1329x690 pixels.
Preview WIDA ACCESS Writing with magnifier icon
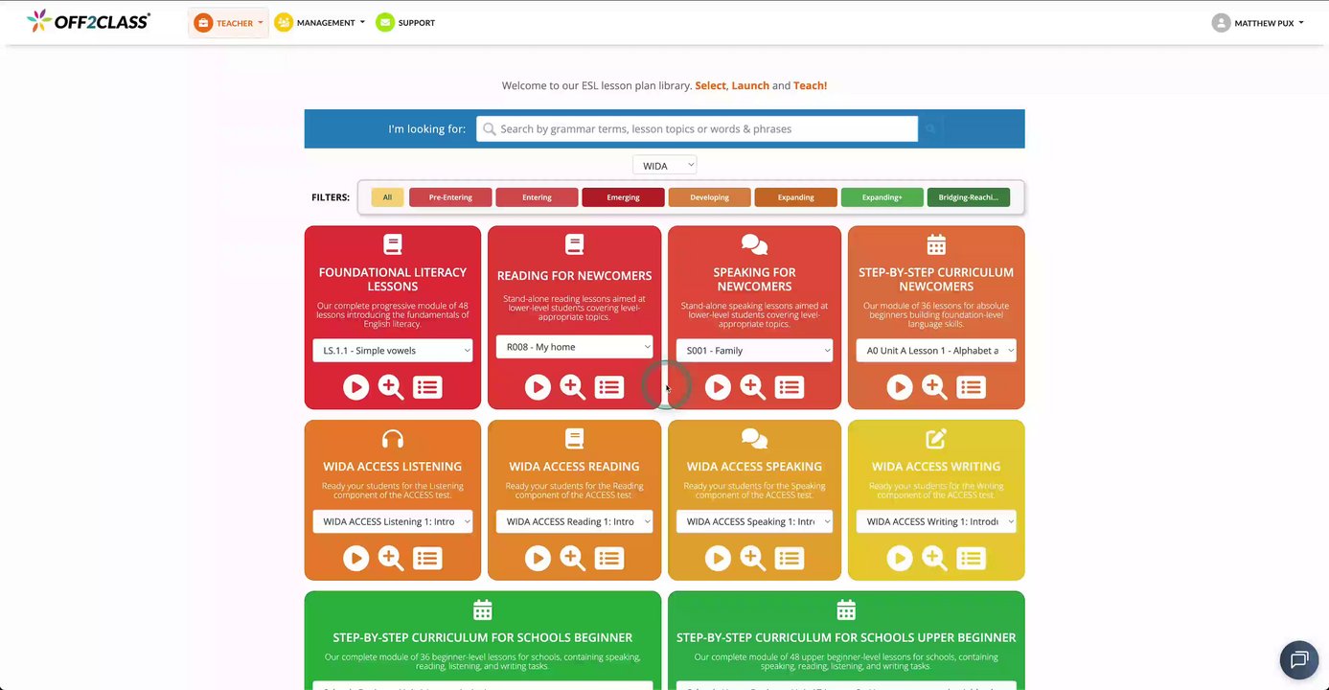(935, 558)
